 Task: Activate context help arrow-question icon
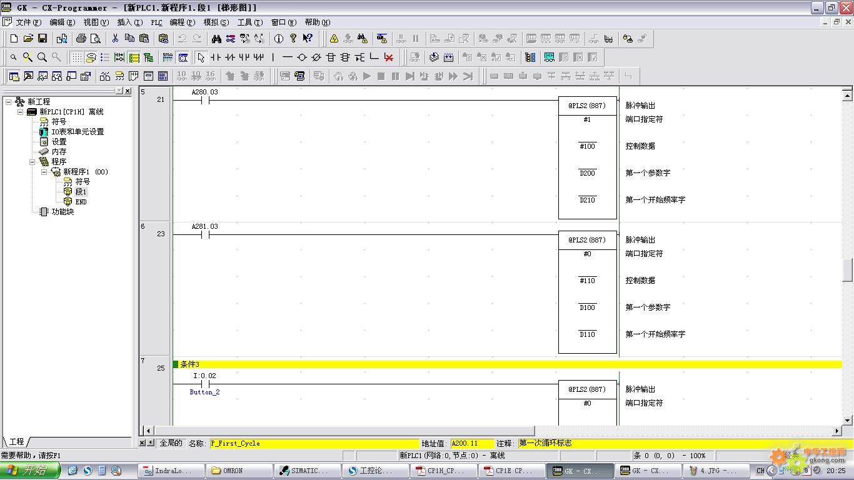pos(307,39)
